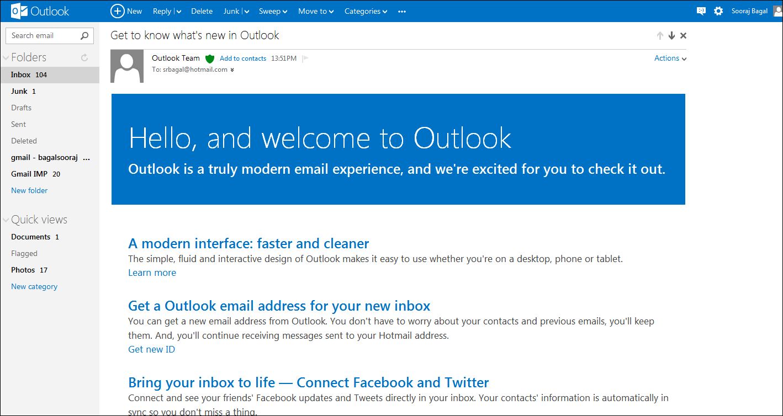Close the open message with the X

tap(683, 36)
